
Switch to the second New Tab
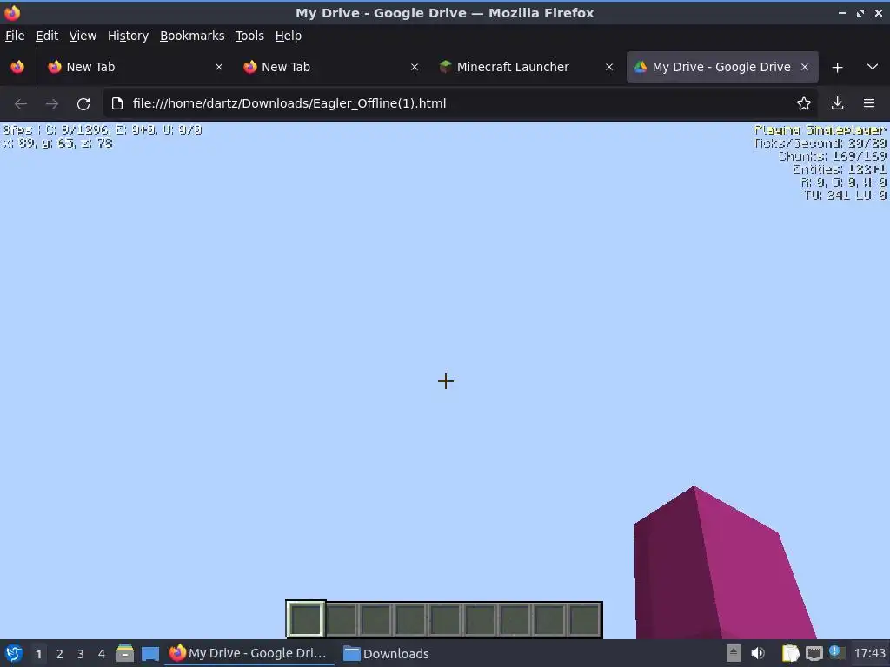[330, 67]
